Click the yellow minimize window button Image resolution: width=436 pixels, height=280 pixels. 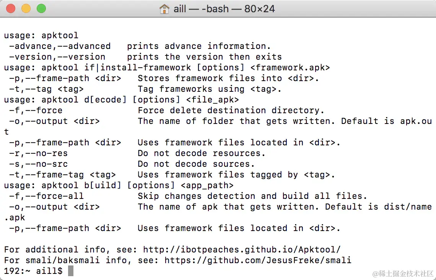point(26,9)
